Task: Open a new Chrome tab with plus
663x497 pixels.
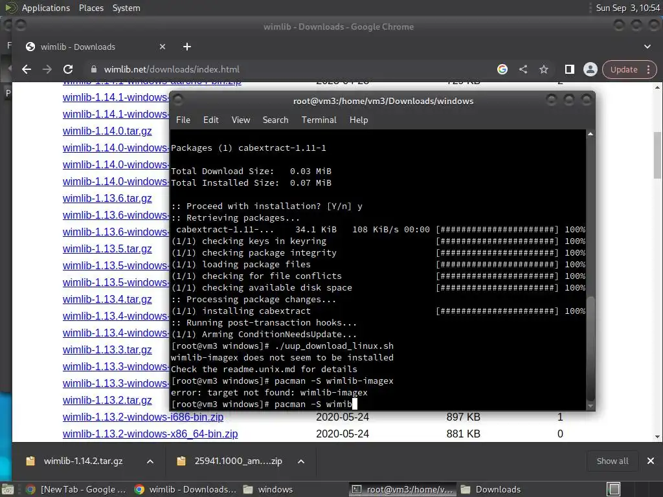Action: tap(187, 47)
